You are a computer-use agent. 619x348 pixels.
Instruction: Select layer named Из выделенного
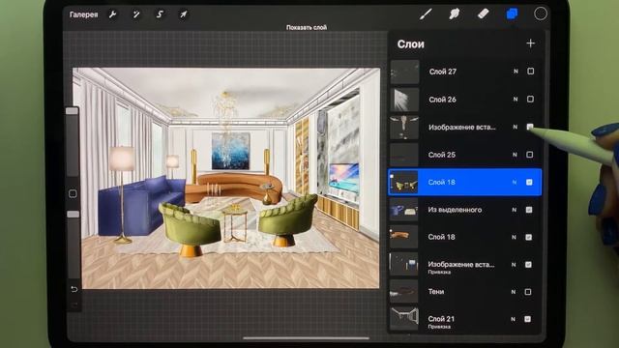(455, 210)
